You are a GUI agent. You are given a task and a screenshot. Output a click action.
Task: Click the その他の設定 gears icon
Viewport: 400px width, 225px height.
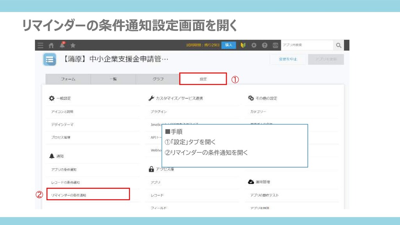pyautogui.click(x=251, y=98)
